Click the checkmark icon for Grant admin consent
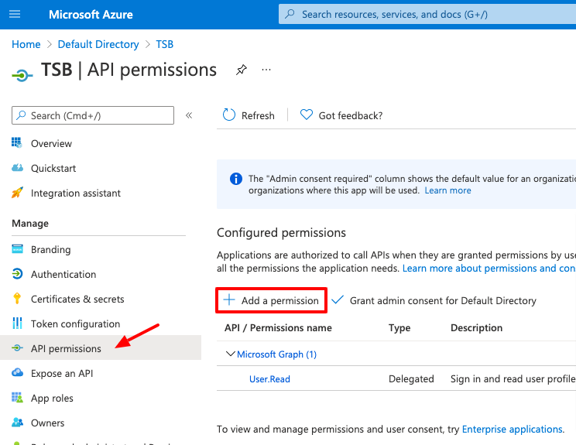The width and height of the screenshot is (576, 445). [x=338, y=300]
